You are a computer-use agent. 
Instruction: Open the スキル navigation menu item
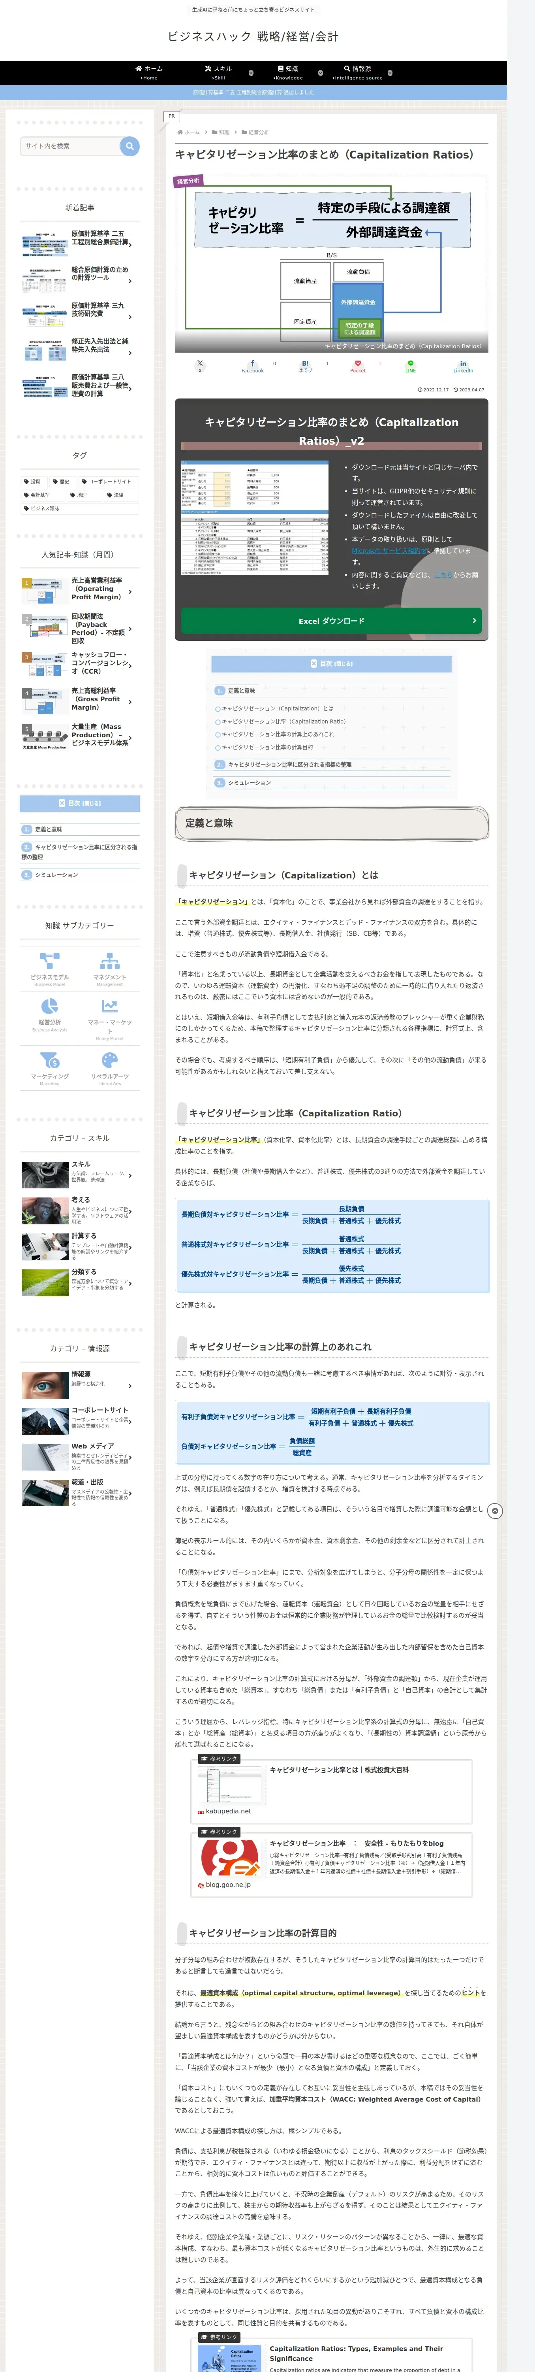coord(219,73)
